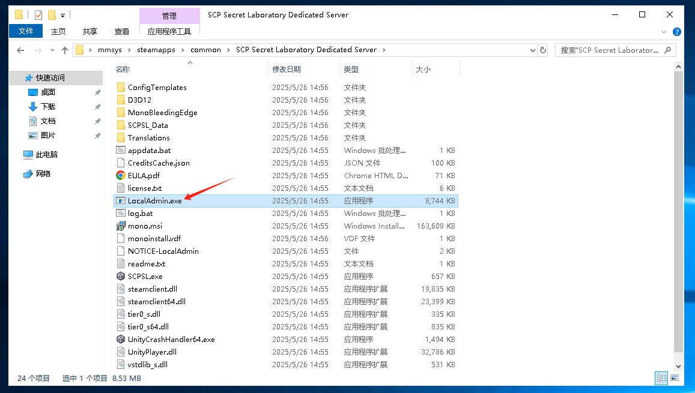
Task: Open the 应用程序工具 ribbon tab
Action: [169, 31]
